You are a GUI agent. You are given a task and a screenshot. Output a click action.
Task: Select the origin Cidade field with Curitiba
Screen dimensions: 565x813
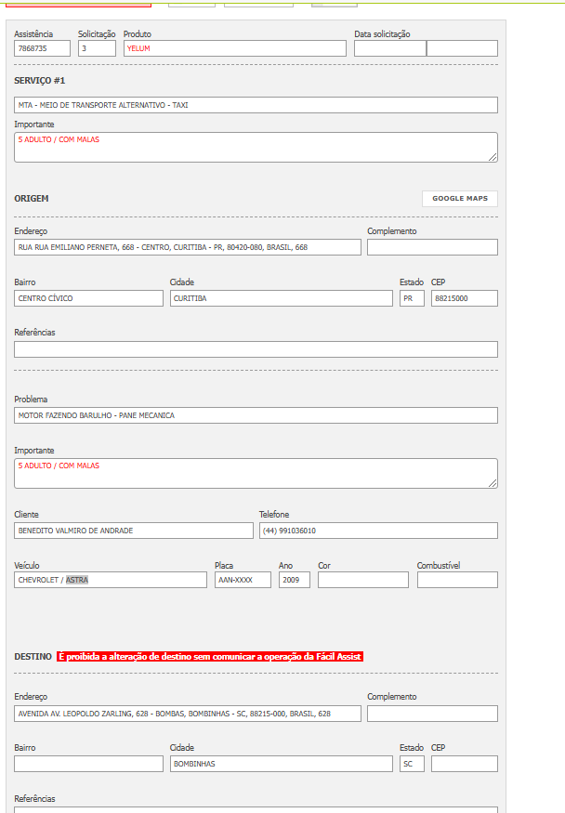[281, 298]
